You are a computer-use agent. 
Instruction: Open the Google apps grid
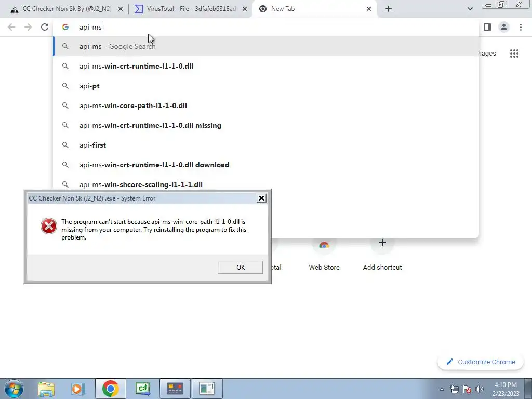[514, 54]
